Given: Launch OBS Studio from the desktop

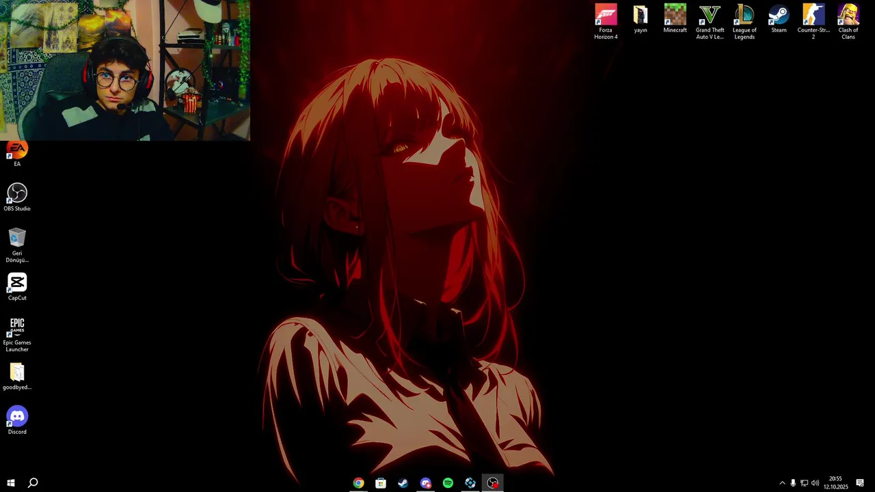Looking at the screenshot, I should click(17, 197).
